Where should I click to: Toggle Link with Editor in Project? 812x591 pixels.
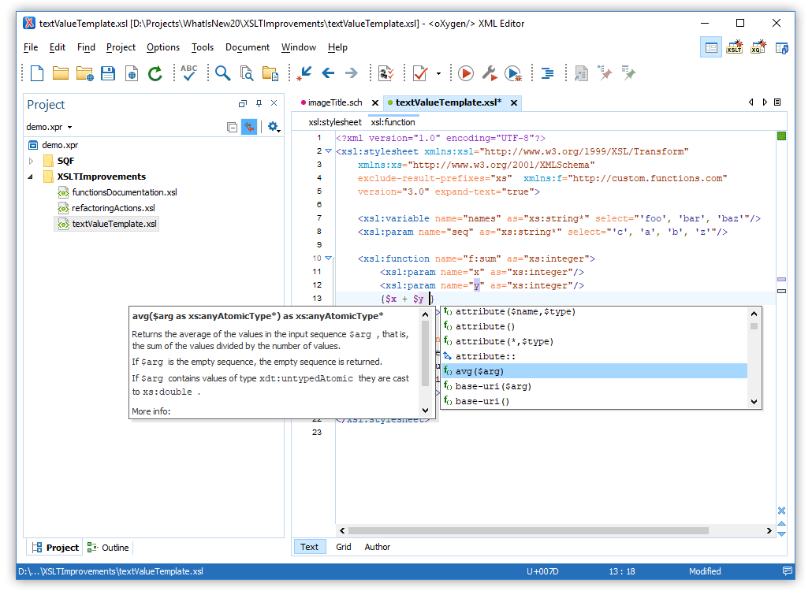click(x=249, y=127)
